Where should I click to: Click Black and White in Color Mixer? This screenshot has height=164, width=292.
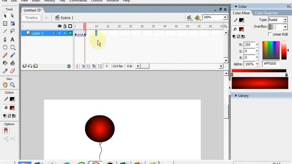[x=234, y=36]
